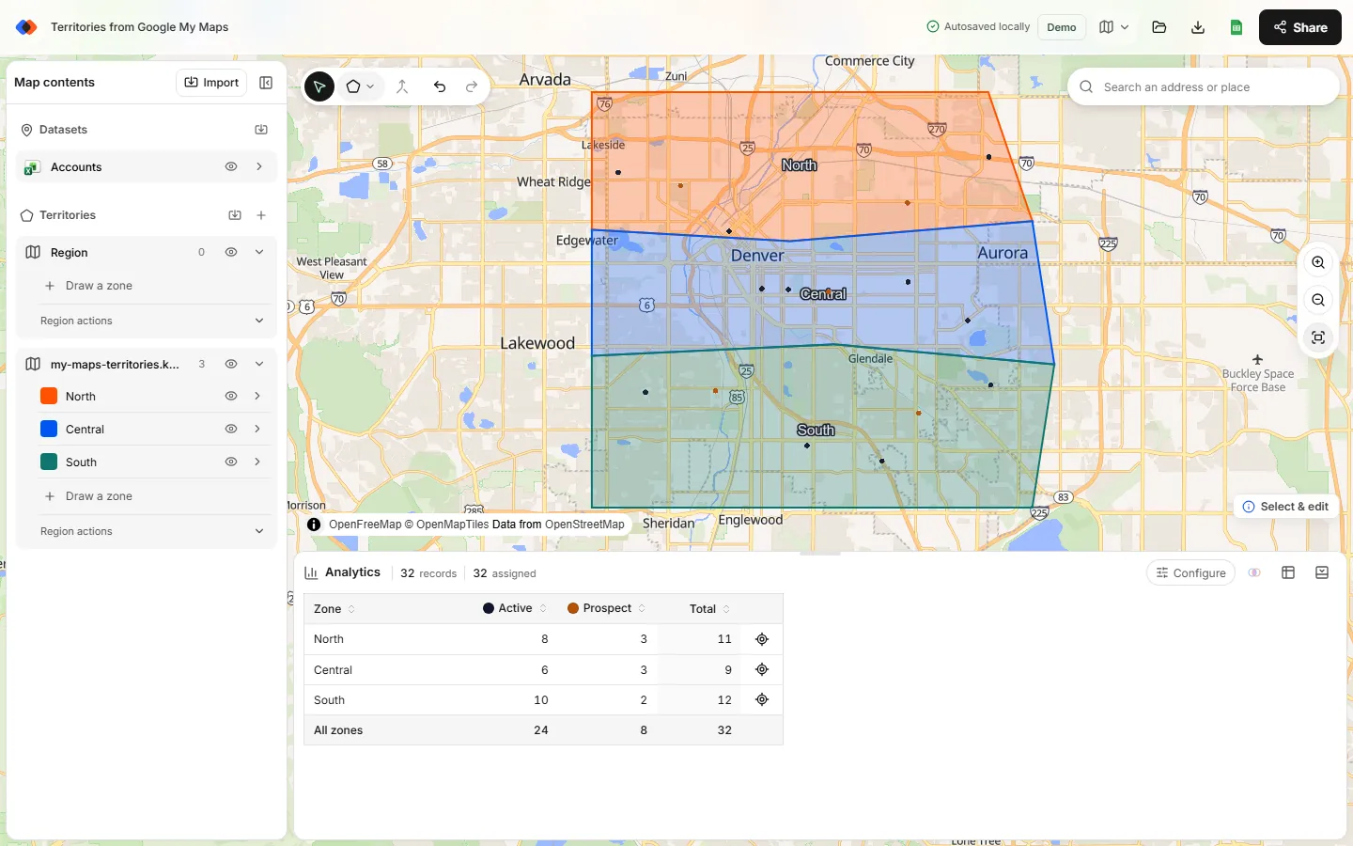
Task: Select the split/merge path tool icon
Action: pos(402,86)
